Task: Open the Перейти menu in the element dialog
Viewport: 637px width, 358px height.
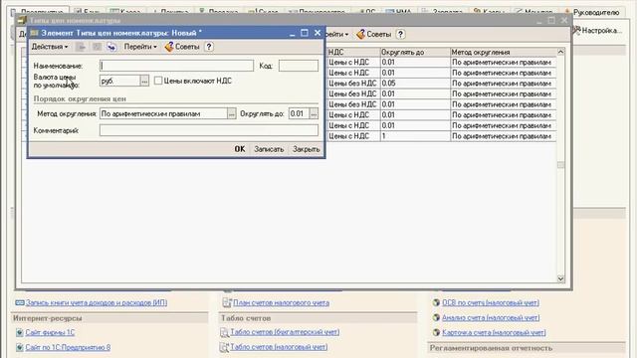Action: click(140, 47)
